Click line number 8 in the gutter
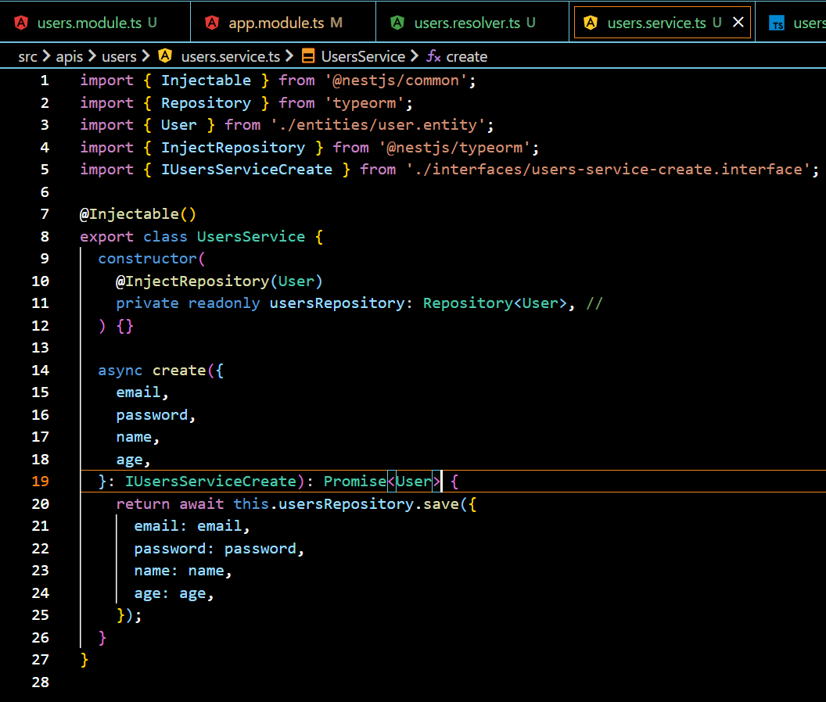Viewport: 826px width, 702px height. click(x=45, y=236)
